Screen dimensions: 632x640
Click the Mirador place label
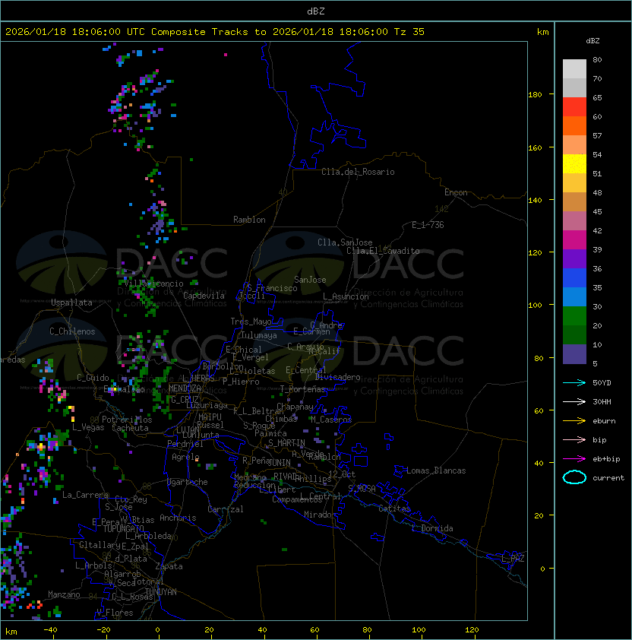click(x=321, y=515)
